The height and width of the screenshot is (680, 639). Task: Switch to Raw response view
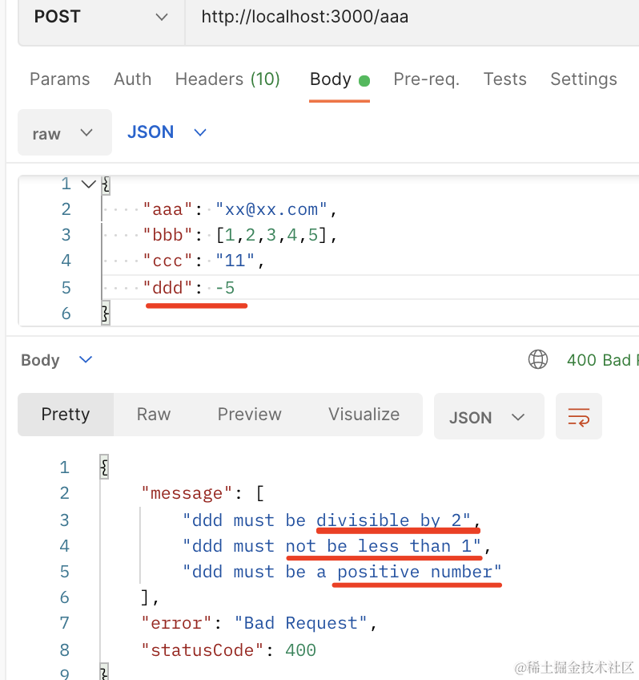(x=153, y=415)
